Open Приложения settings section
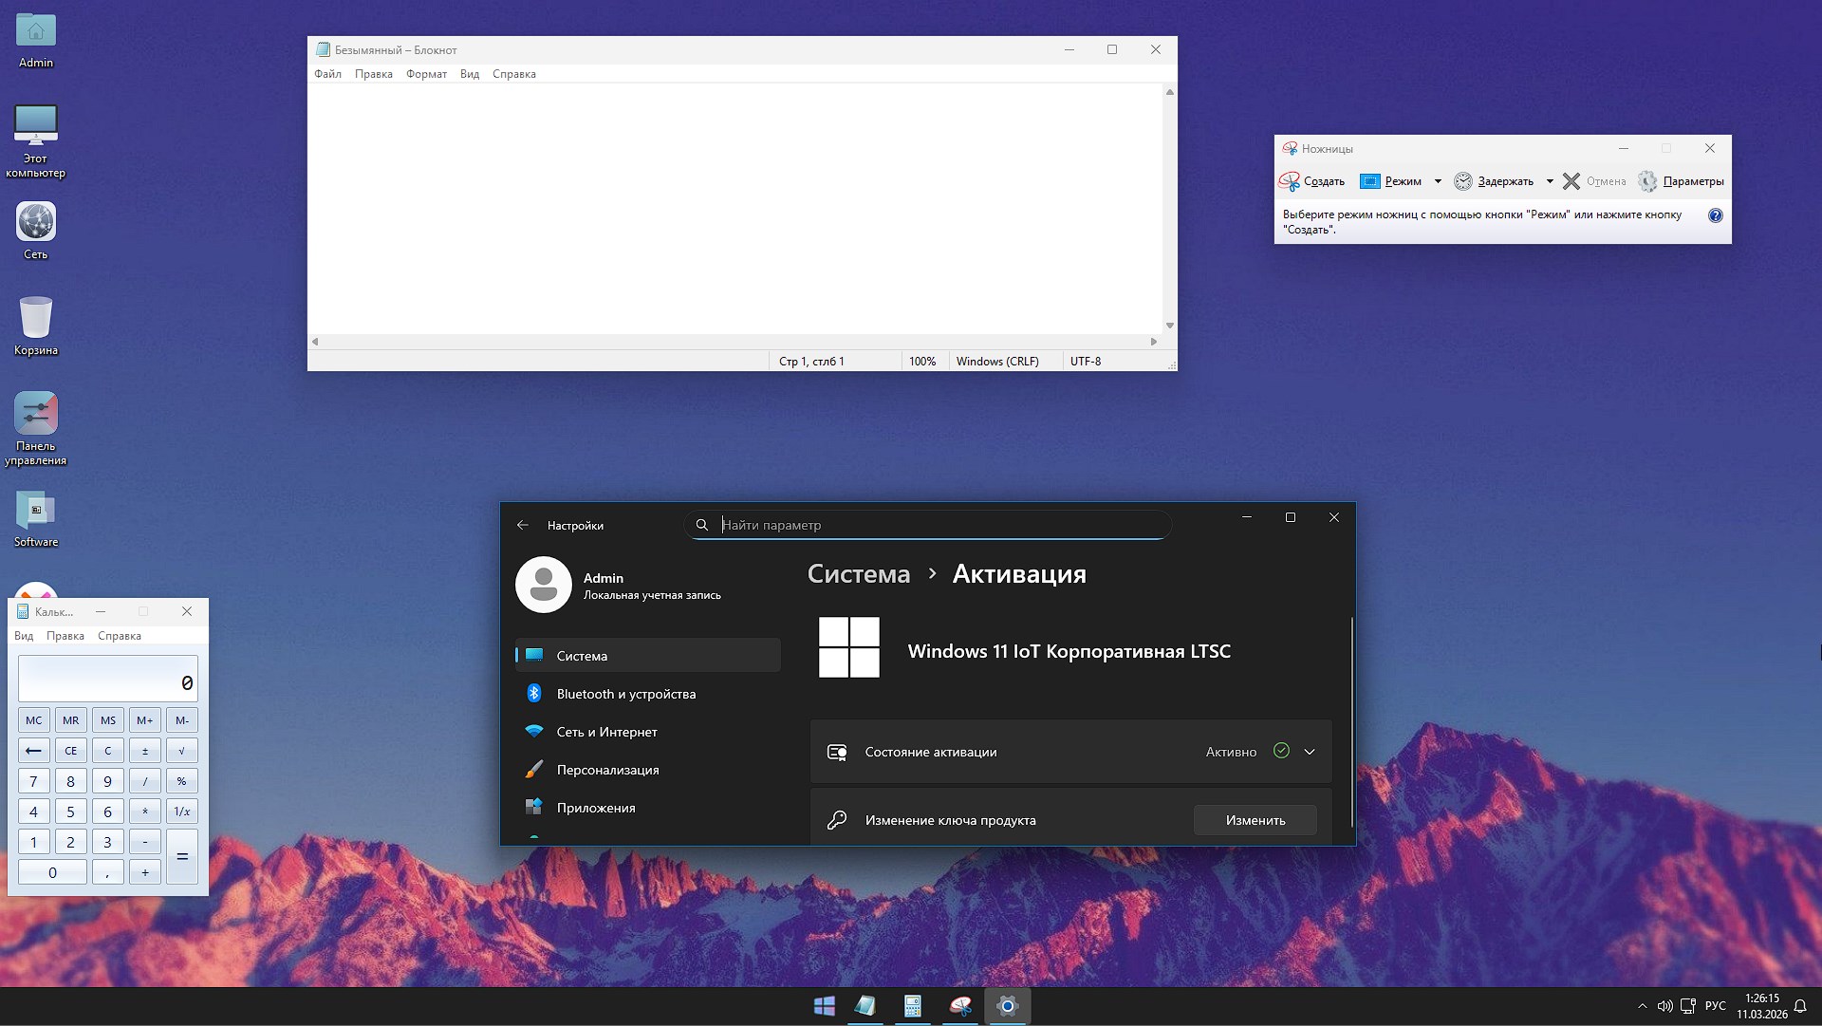 [x=596, y=808]
